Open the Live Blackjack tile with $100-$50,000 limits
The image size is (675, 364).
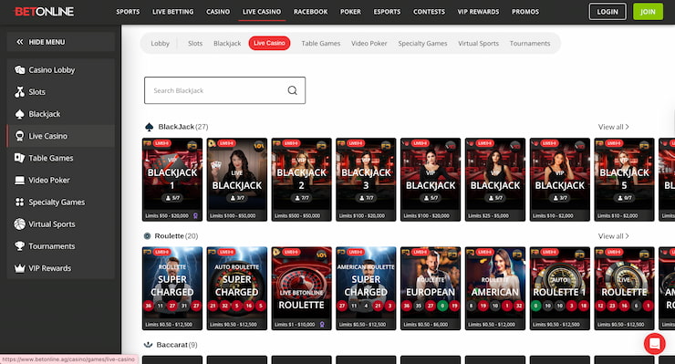click(x=237, y=180)
